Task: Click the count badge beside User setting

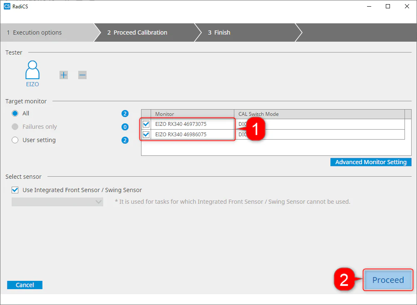Action: tap(125, 140)
